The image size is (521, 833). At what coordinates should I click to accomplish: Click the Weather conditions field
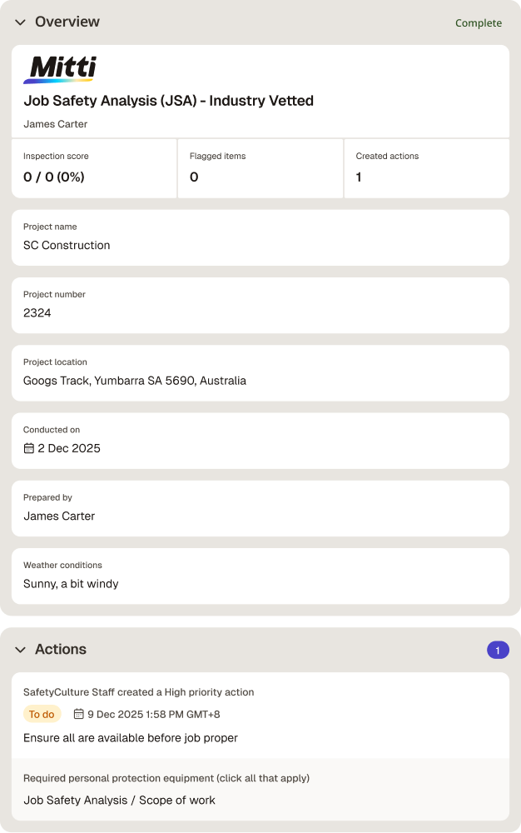coord(260,576)
